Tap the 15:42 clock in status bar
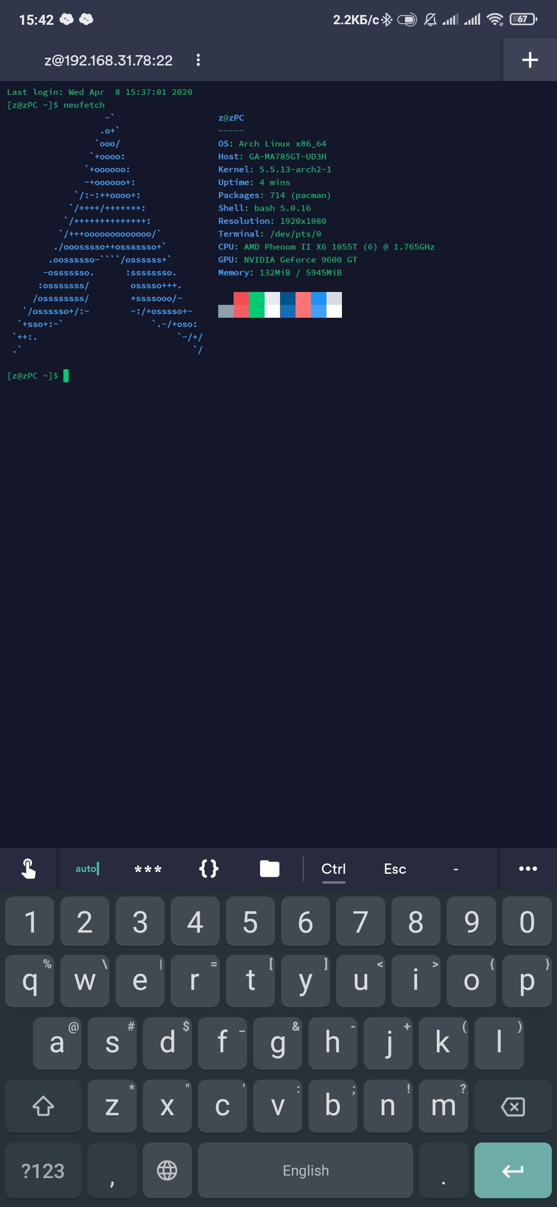 click(x=36, y=20)
